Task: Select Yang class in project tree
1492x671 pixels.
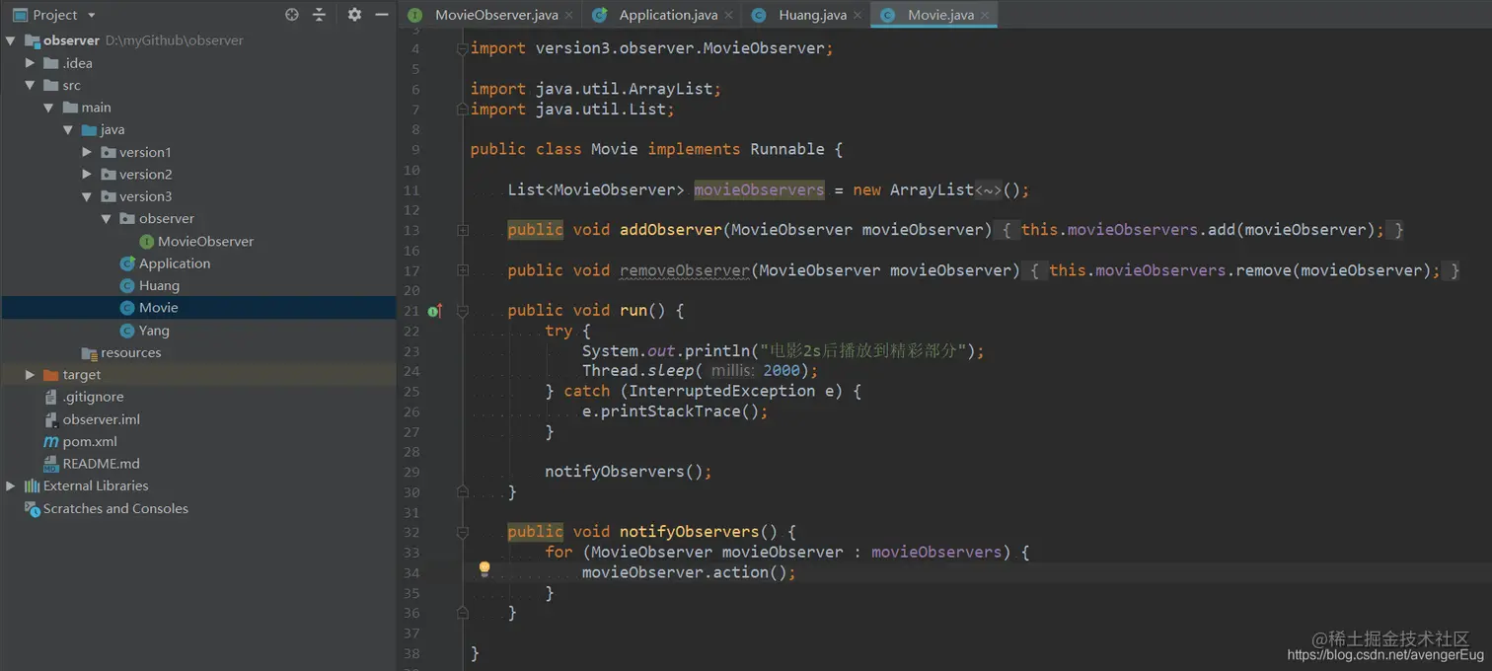Action: pos(145,331)
